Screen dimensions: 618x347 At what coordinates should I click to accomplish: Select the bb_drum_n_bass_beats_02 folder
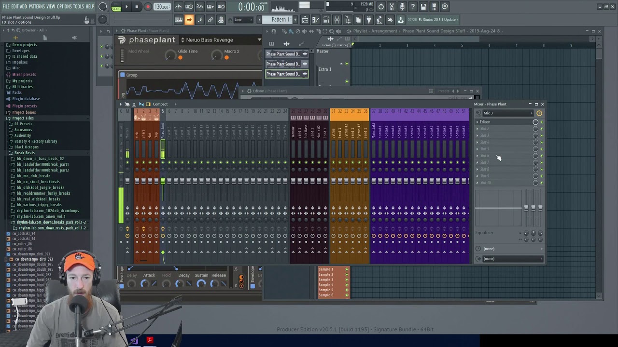click(40, 159)
